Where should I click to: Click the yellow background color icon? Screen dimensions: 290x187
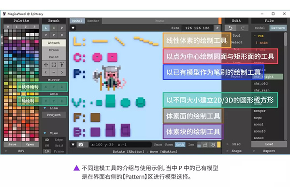219,145
